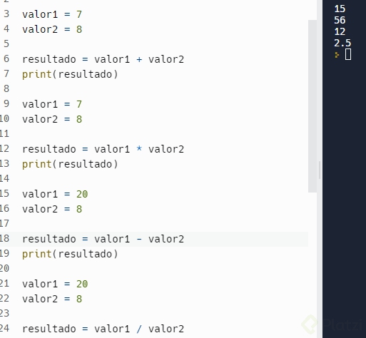Click the print call on line 19

coord(70,255)
